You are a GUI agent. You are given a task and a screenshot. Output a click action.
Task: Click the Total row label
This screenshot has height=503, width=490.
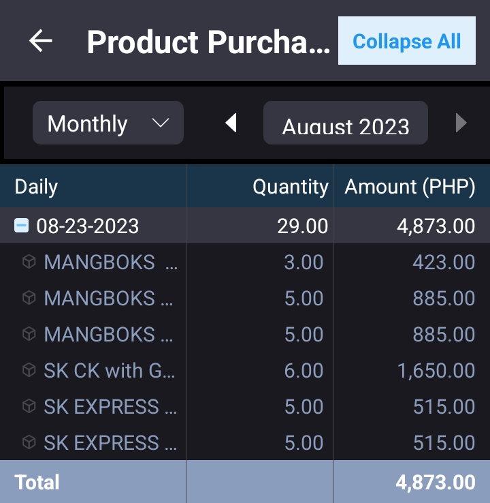click(x=37, y=482)
